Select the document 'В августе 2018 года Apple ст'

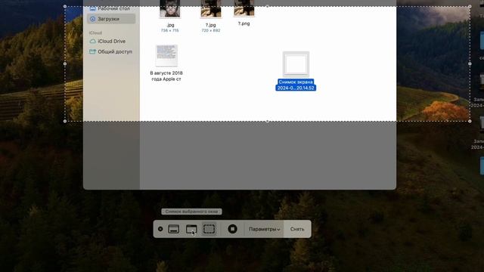[166, 55]
